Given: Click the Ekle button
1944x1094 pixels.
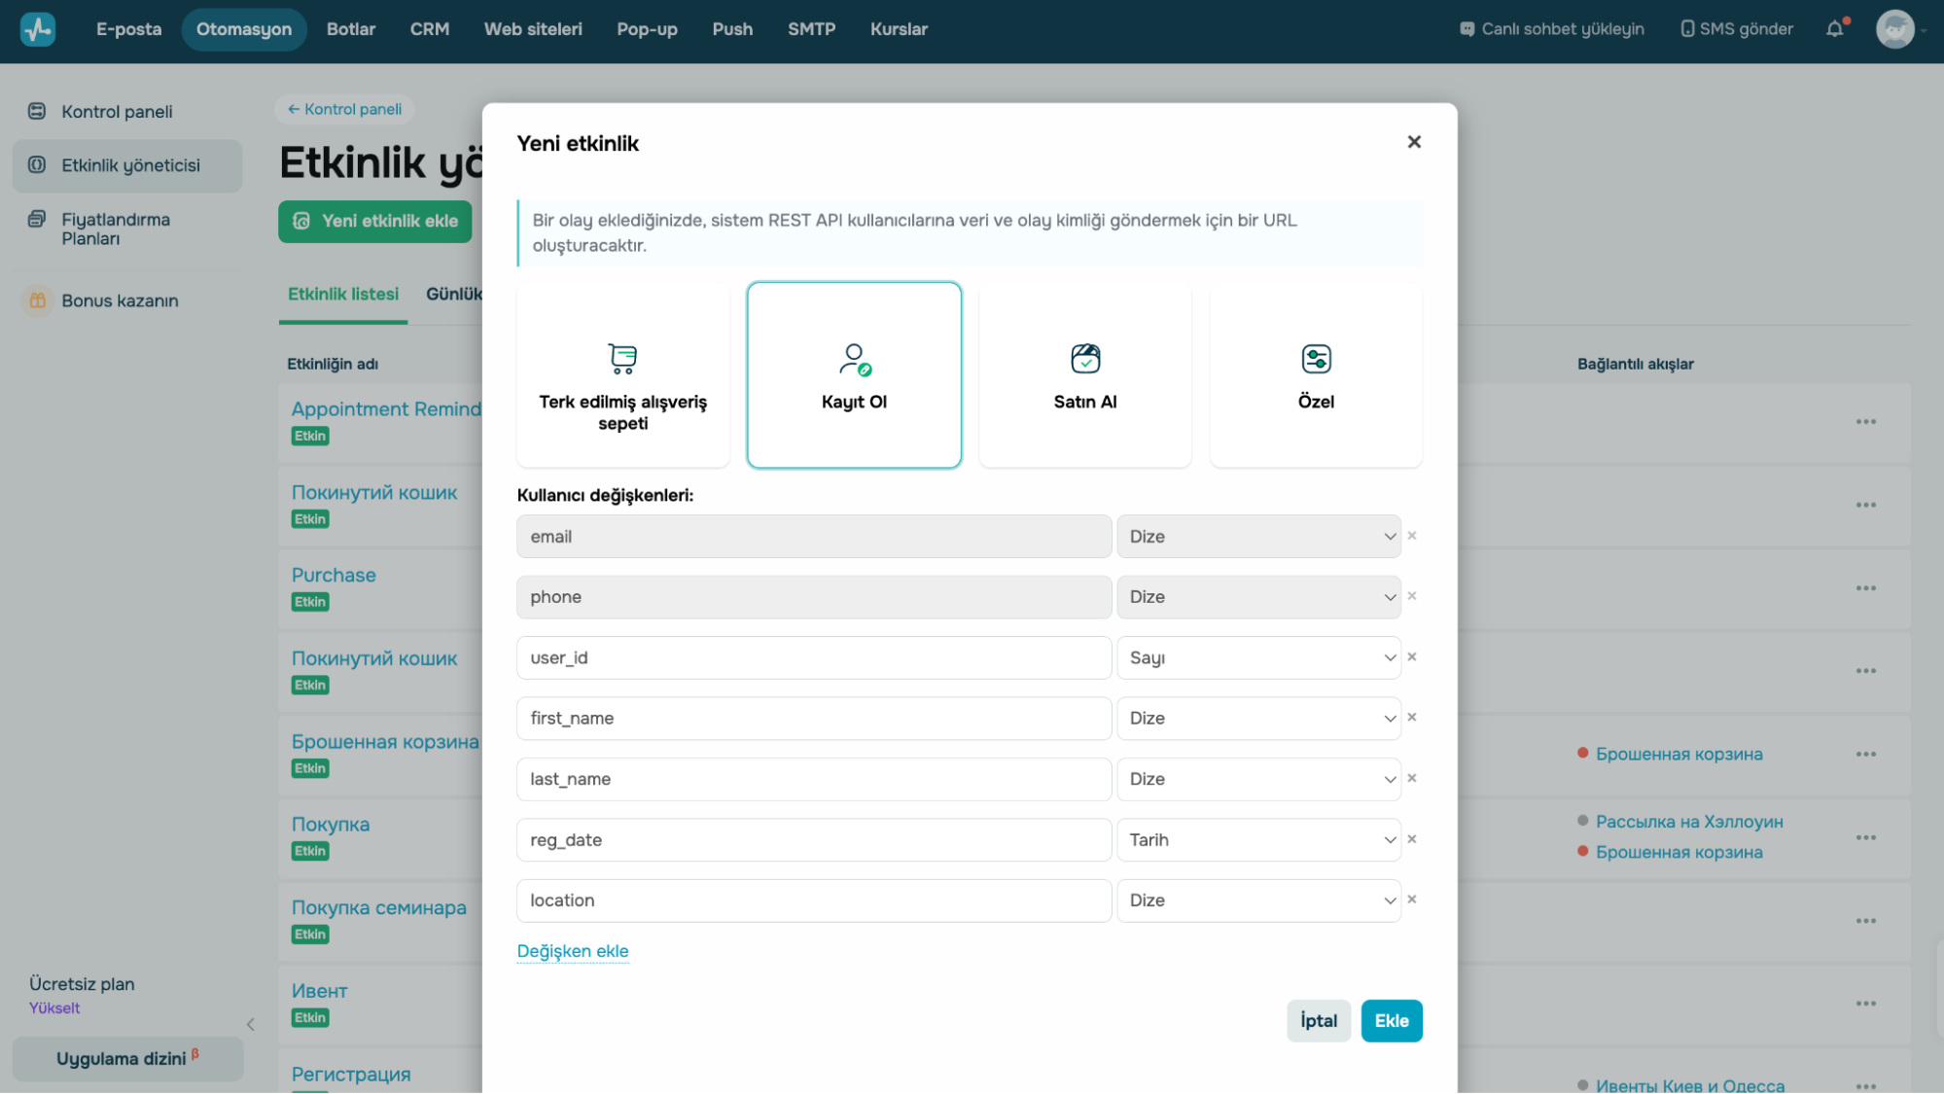Looking at the screenshot, I should click(1391, 1021).
